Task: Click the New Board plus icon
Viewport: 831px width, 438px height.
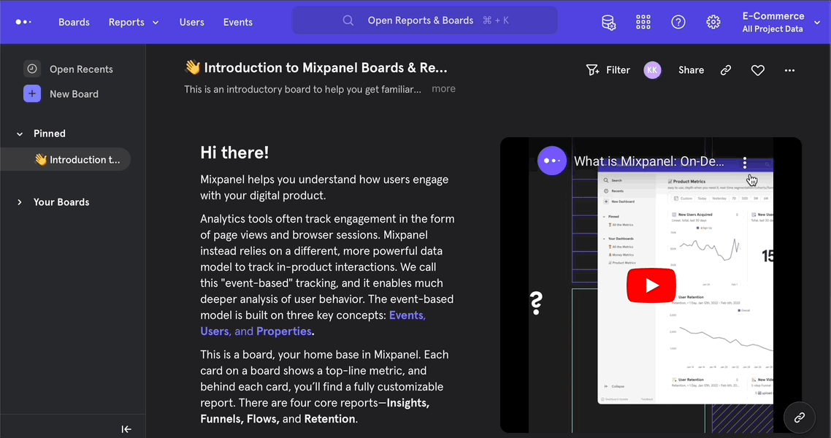Action: coord(32,93)
